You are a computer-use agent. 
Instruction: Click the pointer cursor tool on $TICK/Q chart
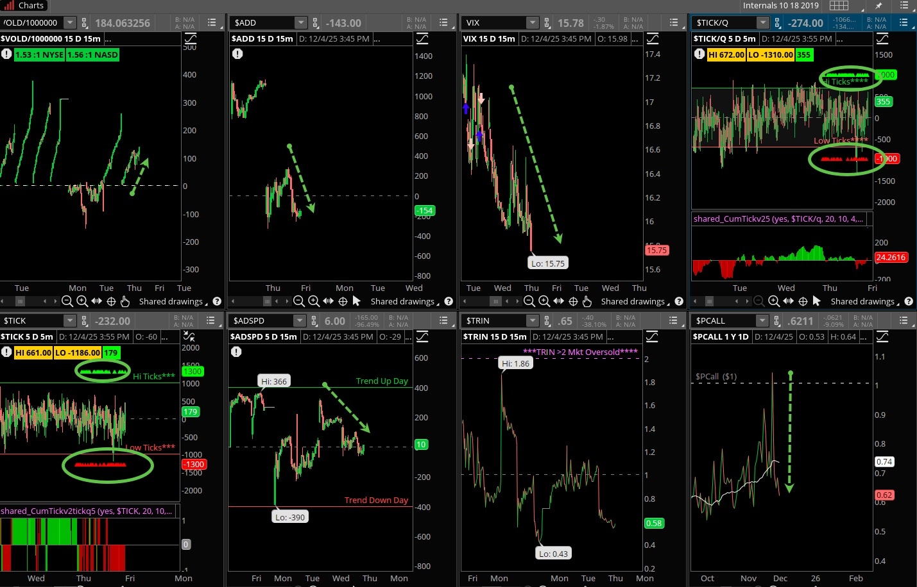(x=816, y=301)
